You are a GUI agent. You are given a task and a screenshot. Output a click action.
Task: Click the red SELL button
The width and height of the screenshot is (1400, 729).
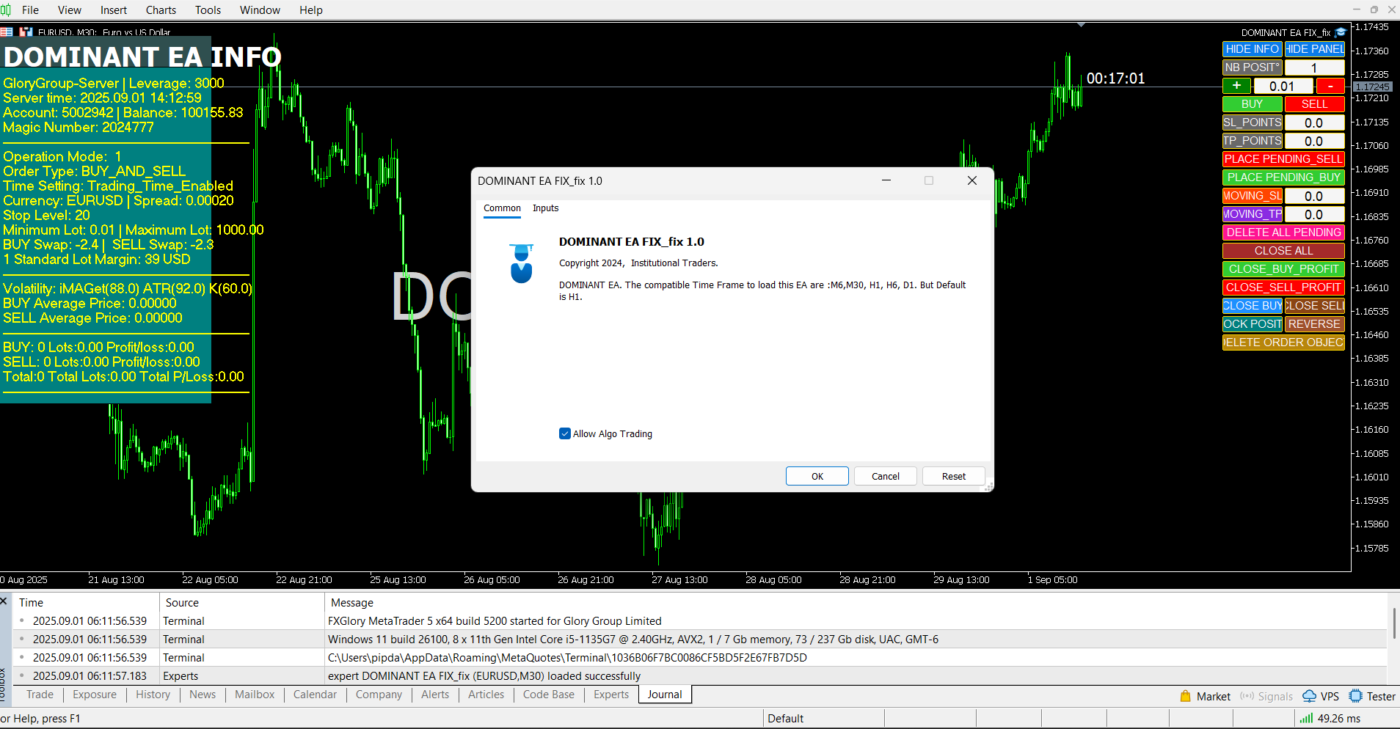[1315, 104]
